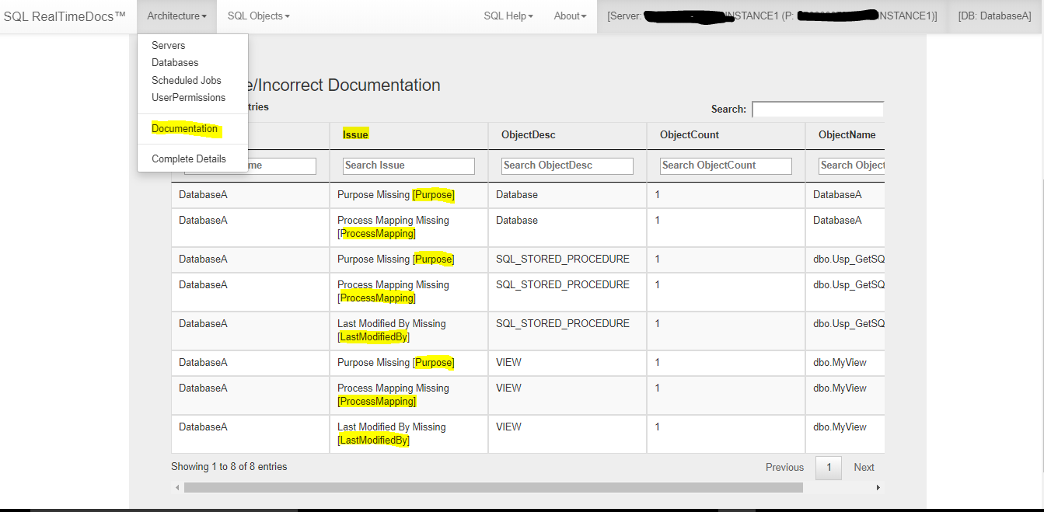This screenshot has width=1044, height=512.
Task: Open the Architecture dropdown menu
Action: pyautogui.click(x=176, y=16)
